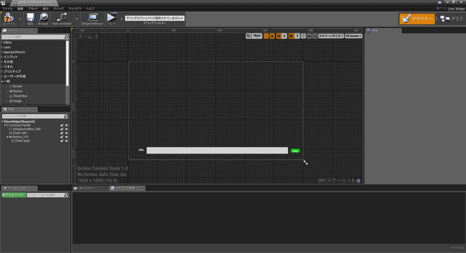Open the Help (ヘルプ) menu
This screenshot has width=466, height=253.
[90, 8]
